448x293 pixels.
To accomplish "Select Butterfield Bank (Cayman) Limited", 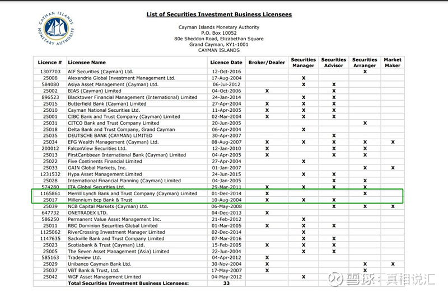I will [x=107, y=104].
